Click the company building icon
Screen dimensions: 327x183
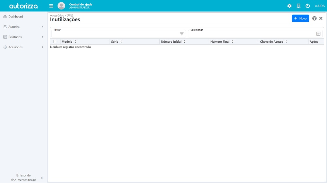[x=299, y=6]
